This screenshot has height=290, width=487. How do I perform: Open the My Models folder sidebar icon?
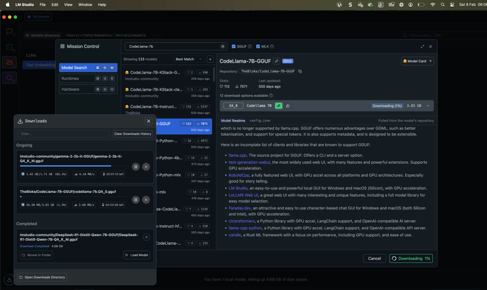pos(10,62)
